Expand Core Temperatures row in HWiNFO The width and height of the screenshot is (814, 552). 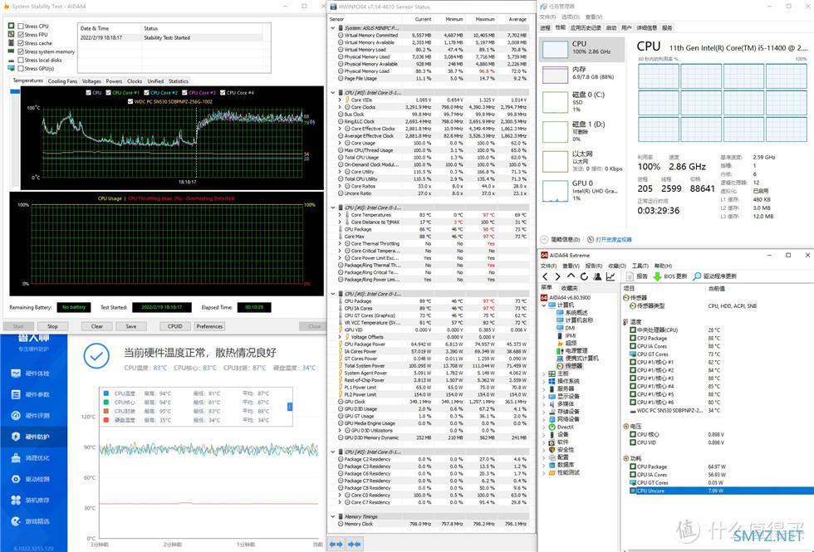(340, 215)
